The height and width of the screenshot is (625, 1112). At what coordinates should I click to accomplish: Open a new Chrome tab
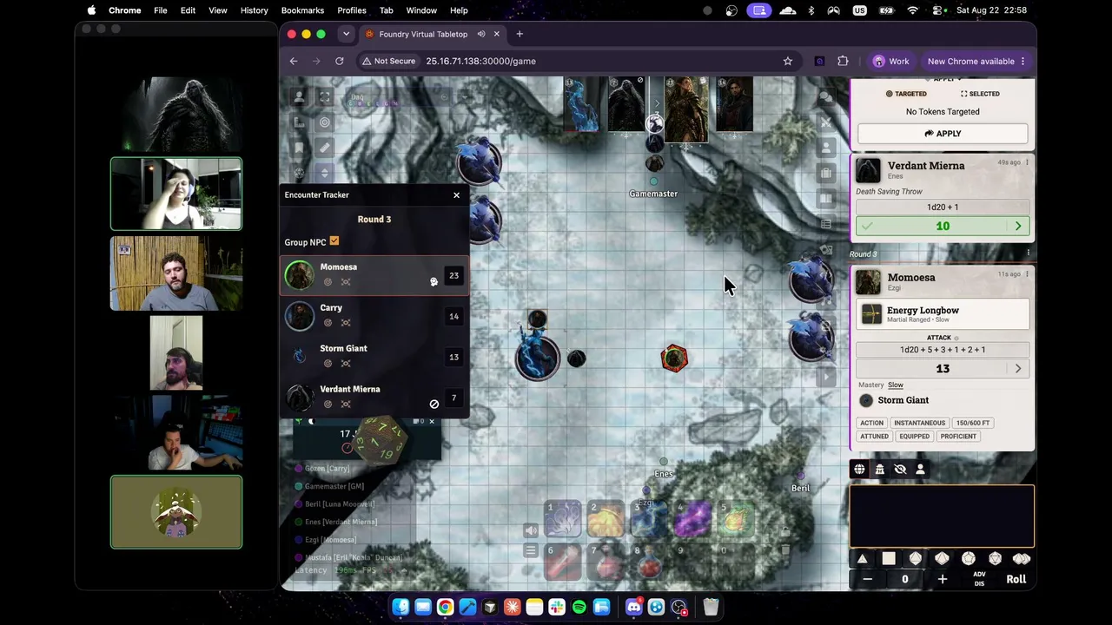520,34
